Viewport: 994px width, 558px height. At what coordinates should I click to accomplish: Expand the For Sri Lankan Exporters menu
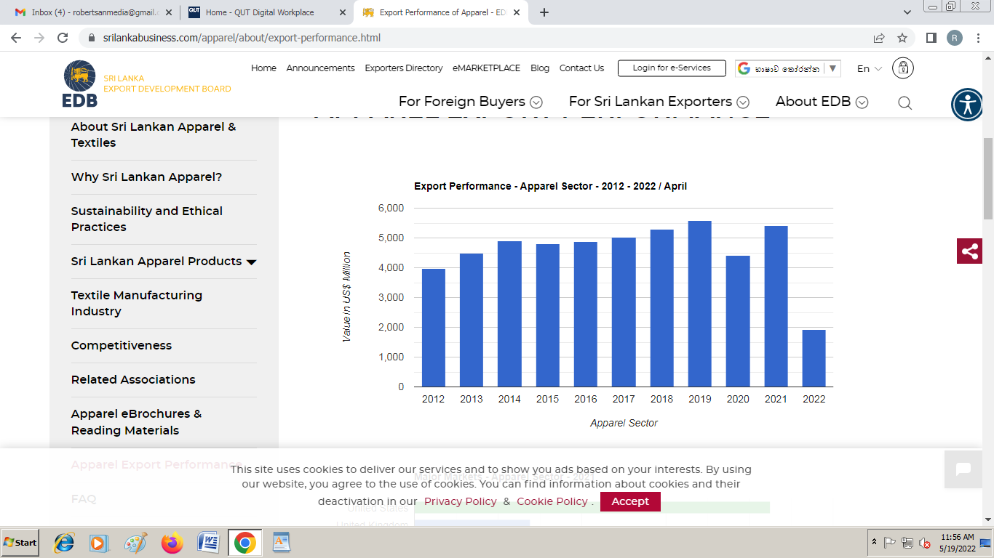(x=659, y=102)
